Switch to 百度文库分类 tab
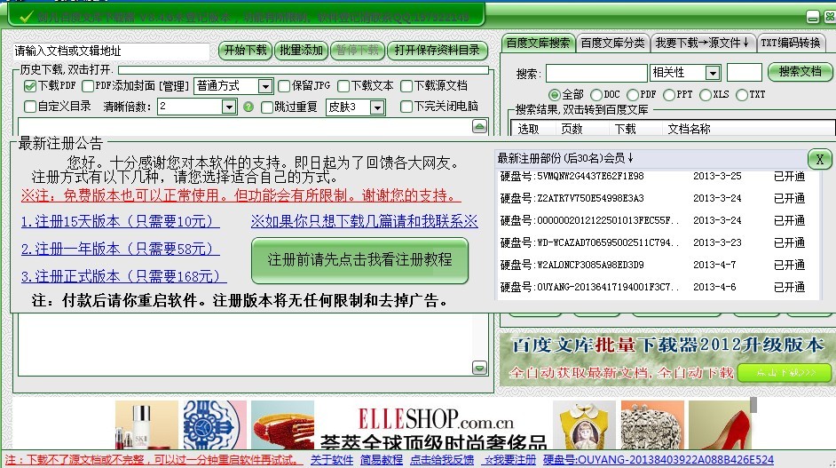The width and height of the screenshot is (836, 468). 612,44
